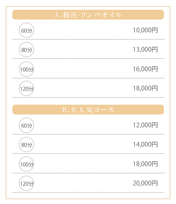Click the 20,000円 price

click(x=145, y=183)
